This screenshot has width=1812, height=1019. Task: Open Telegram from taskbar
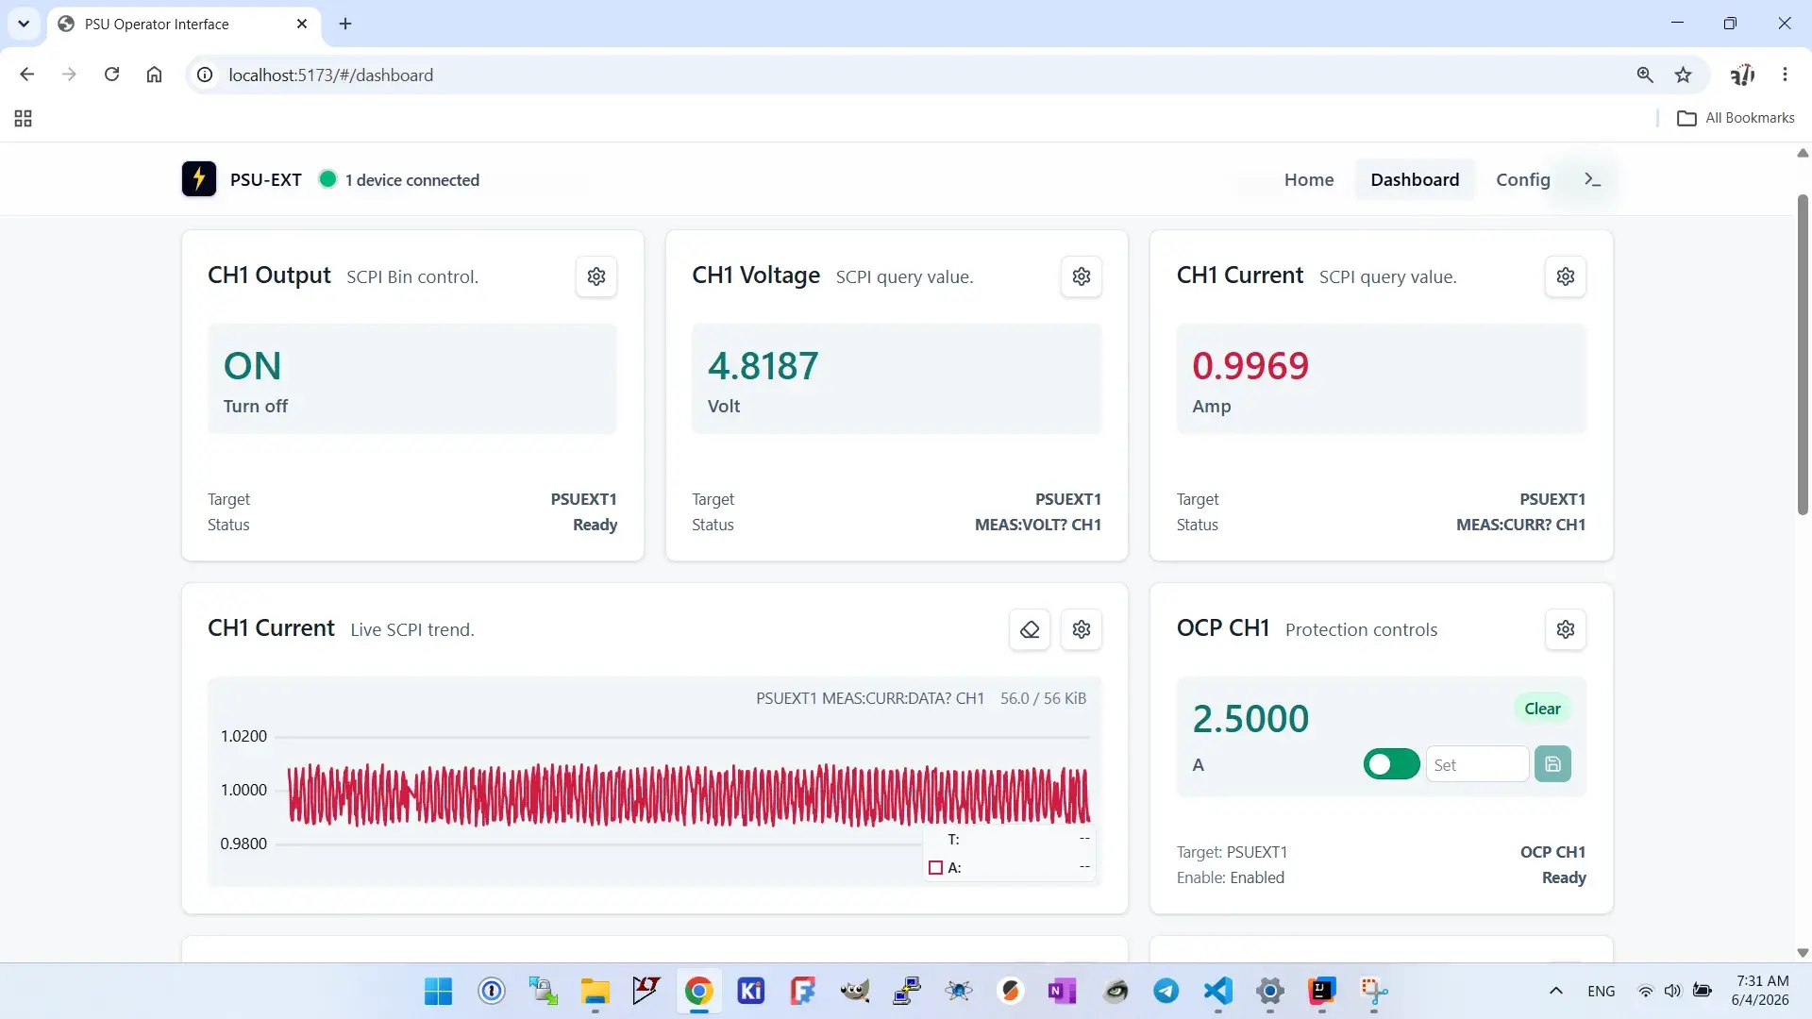point(1166,991)
